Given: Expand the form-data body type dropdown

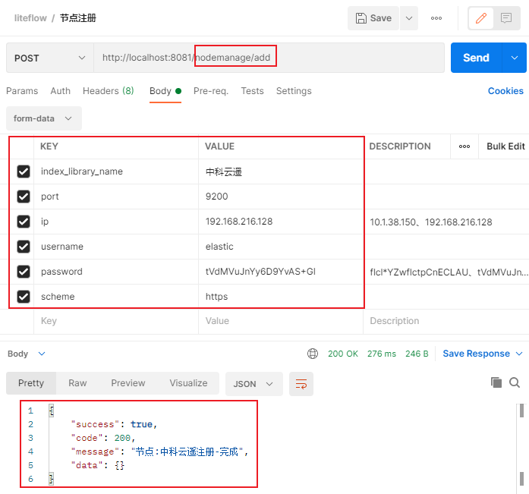Looking at the screenshot, I should click(x=43, y=118).
